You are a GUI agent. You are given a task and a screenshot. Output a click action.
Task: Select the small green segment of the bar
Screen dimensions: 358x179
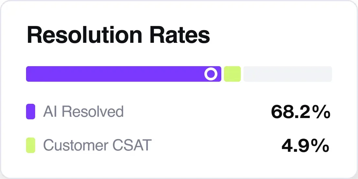pyautogui.click(x=232, y=74)
